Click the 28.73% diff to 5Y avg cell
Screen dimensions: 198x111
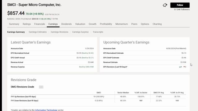(x=177, y=97)
